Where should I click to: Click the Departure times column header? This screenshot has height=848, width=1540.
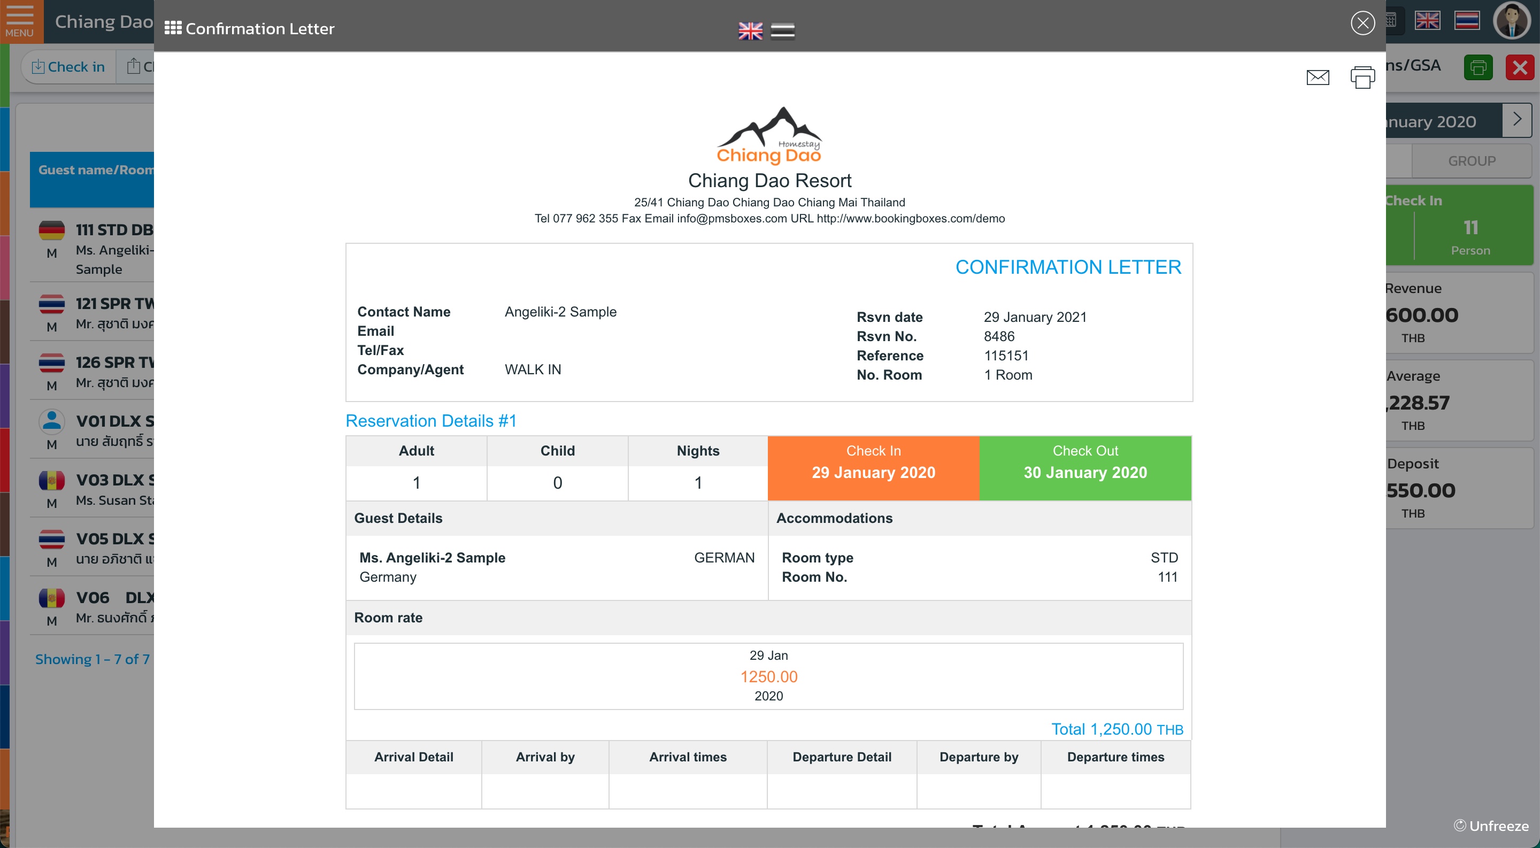(x=1115, y=757)
